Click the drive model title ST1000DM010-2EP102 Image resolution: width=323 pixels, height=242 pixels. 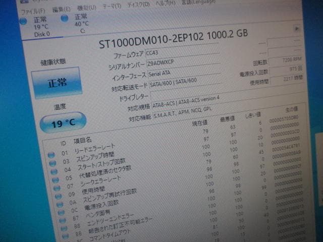151,41
